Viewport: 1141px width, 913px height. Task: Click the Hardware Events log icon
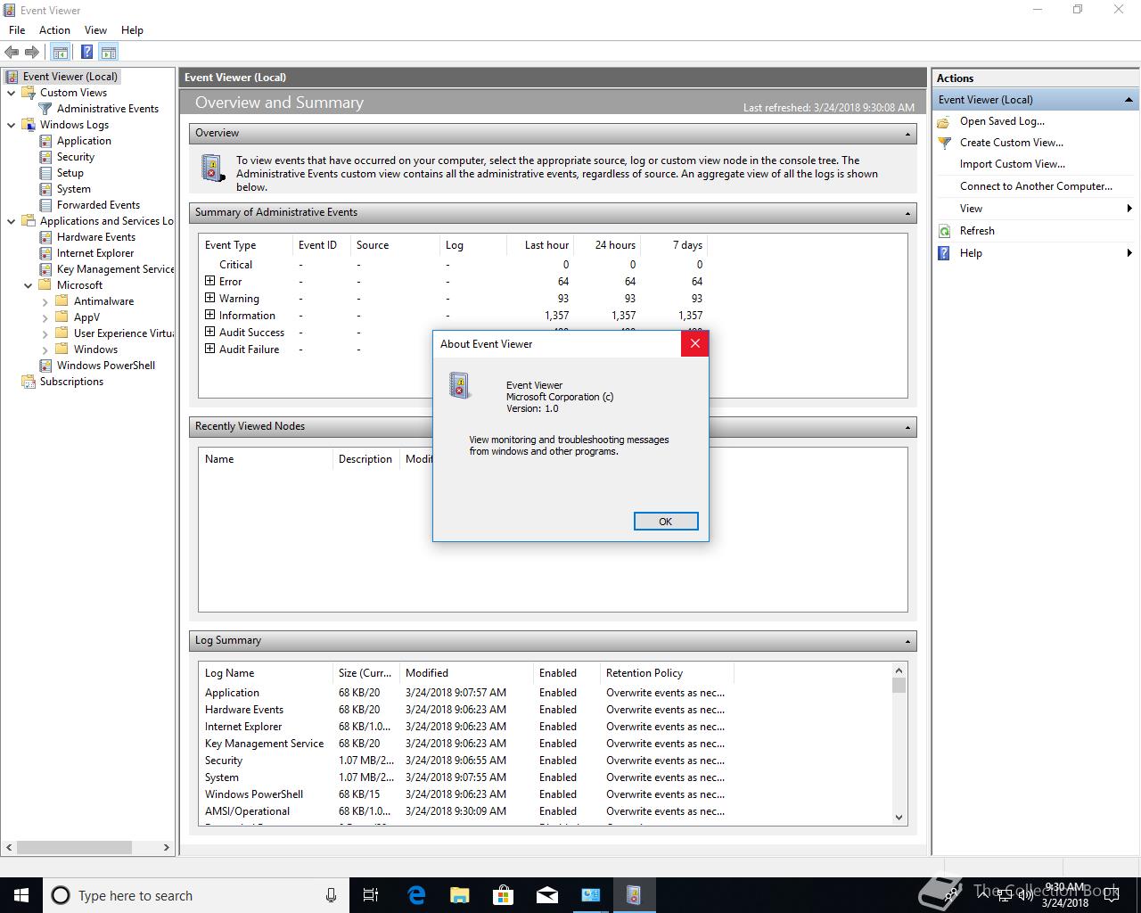45,237
